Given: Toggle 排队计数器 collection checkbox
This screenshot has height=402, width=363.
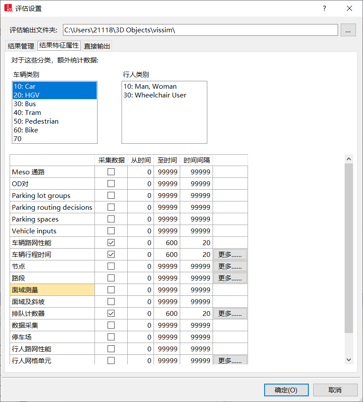Looking at the screenshot, I should (111, 314).
